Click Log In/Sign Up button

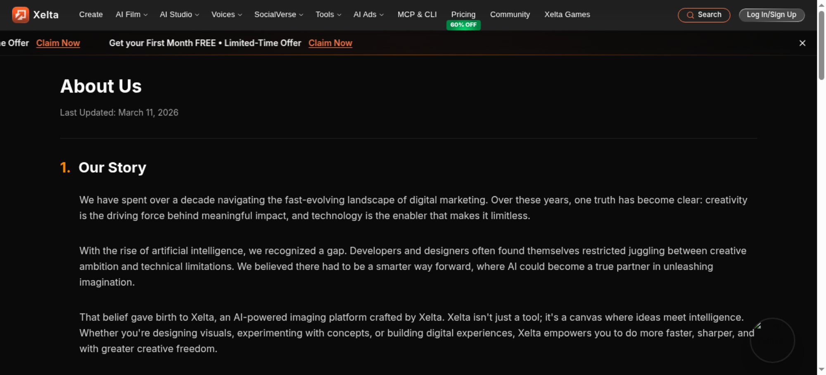(771, 15)
